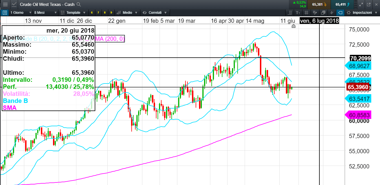Select the text annotation tool
This screenshot has width=380, height=185.
298,13
